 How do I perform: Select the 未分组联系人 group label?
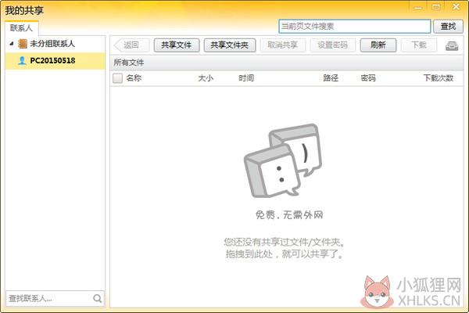52,44
